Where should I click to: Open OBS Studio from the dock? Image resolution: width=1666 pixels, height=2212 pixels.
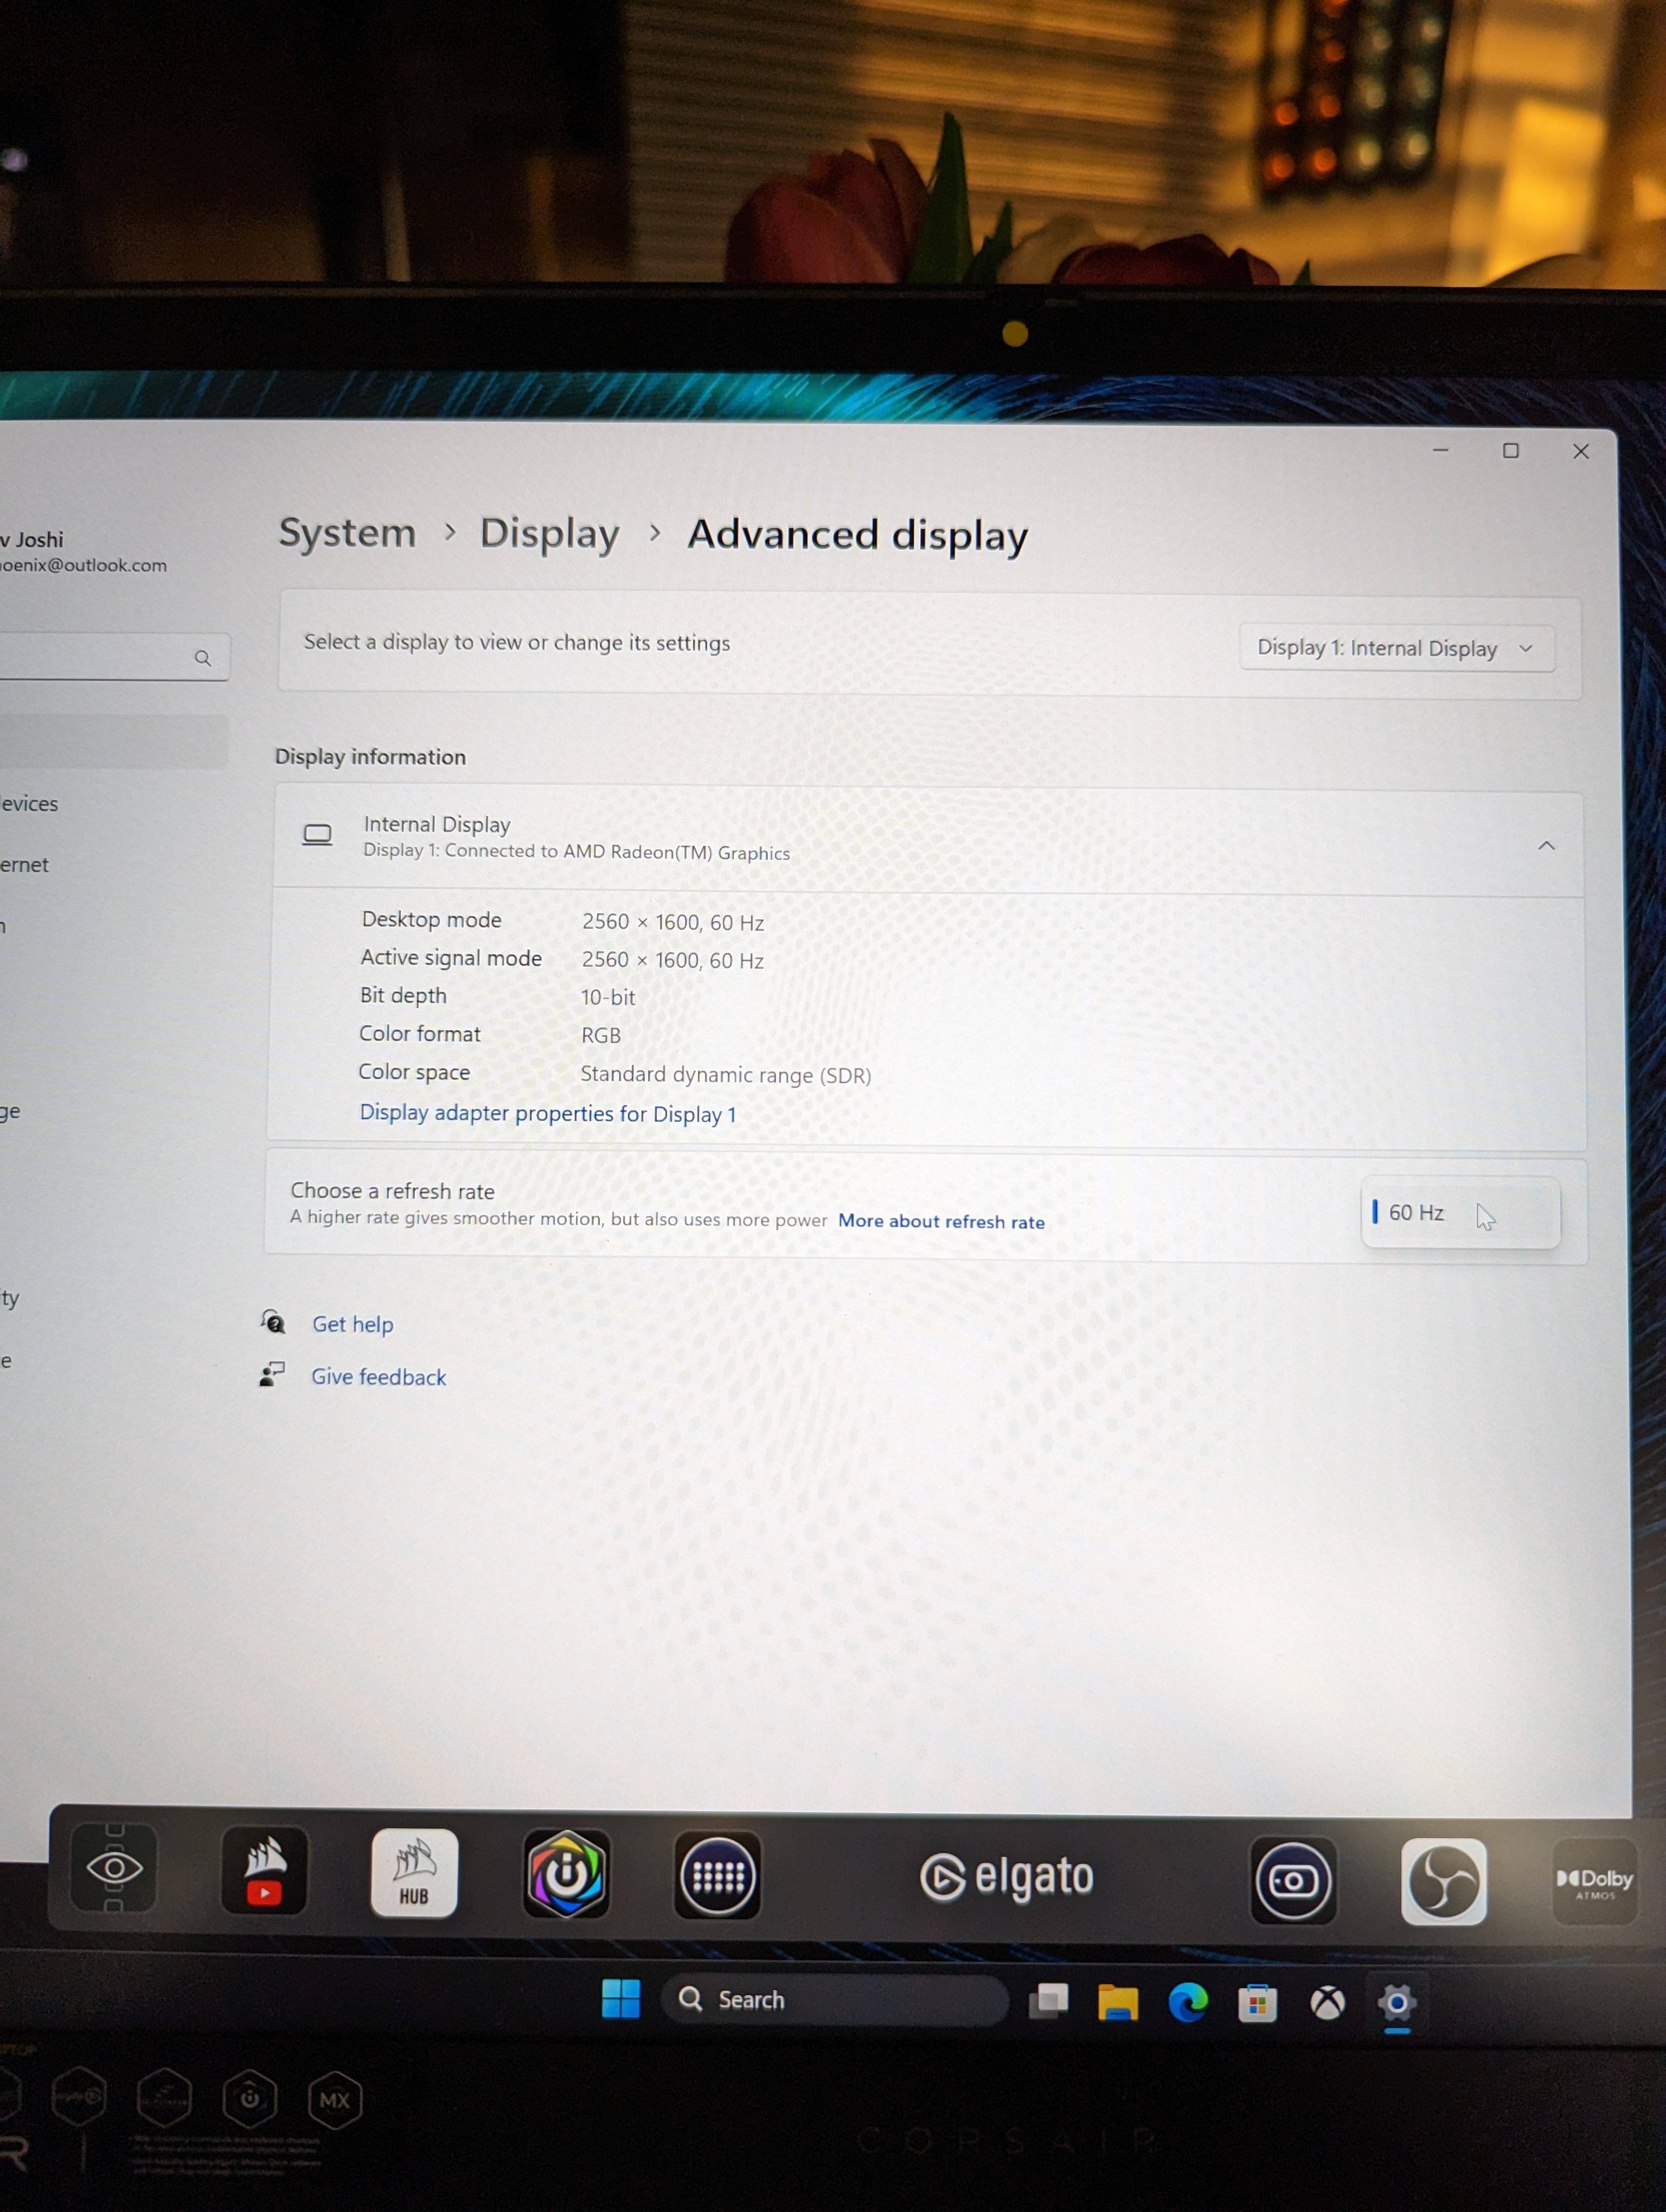(x=1443, y=1880)
